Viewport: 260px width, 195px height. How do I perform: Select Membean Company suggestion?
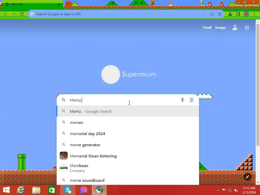pos(128,168)
